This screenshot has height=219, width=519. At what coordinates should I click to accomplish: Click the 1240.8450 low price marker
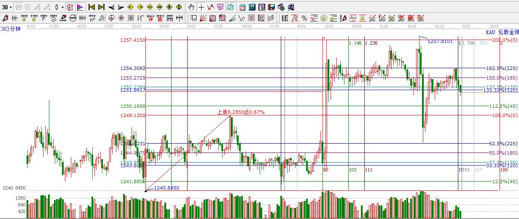[x=167, y=188]
